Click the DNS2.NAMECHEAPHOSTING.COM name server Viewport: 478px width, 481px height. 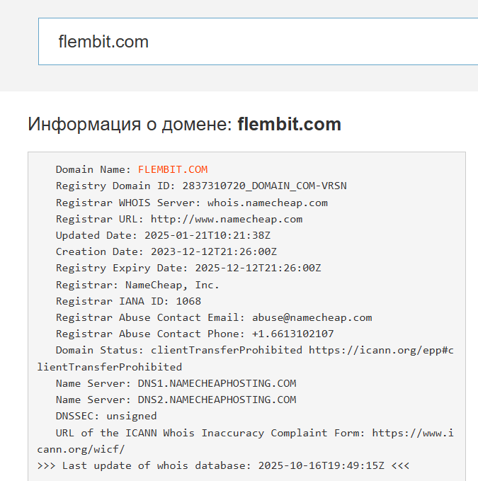click(217, 400)
